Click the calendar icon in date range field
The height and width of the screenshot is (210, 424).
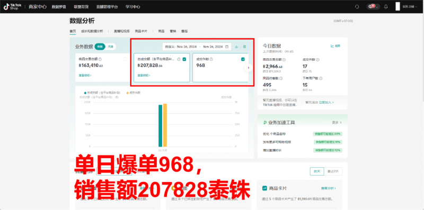click(x=227, y=47)
